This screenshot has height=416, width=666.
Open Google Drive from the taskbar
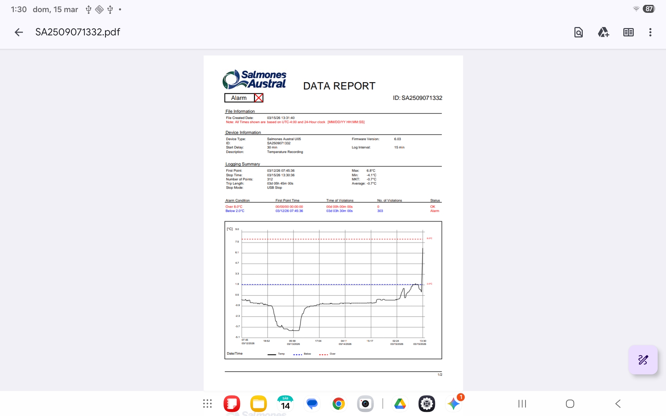[x=400, y=404]
